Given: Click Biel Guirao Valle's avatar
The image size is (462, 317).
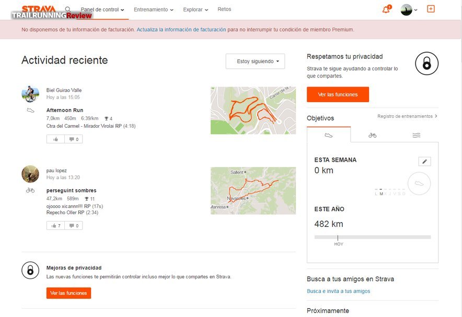Looking at the screenshot, I should point(30,94).
